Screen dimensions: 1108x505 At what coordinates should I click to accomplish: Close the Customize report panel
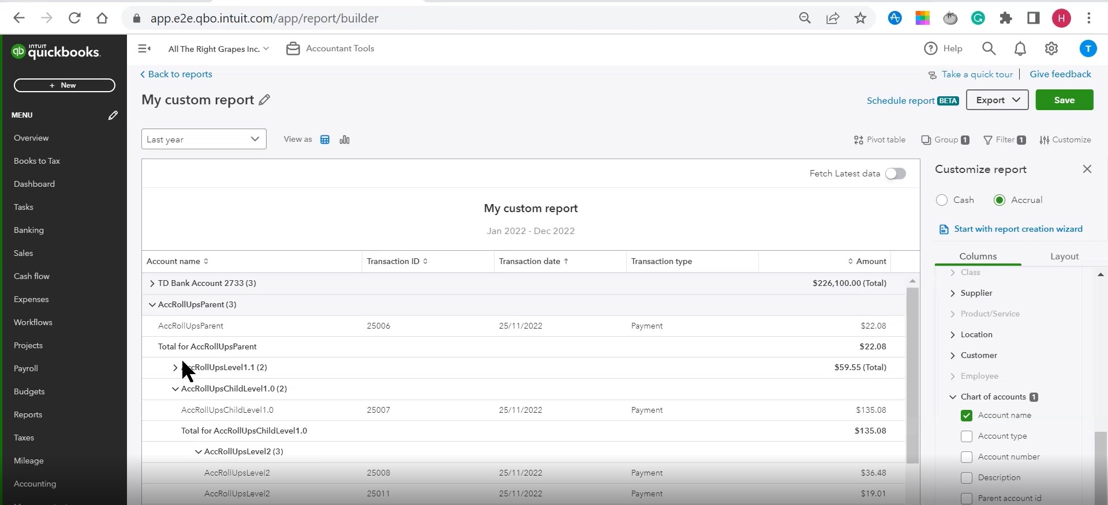click(x=1087, y=169)
